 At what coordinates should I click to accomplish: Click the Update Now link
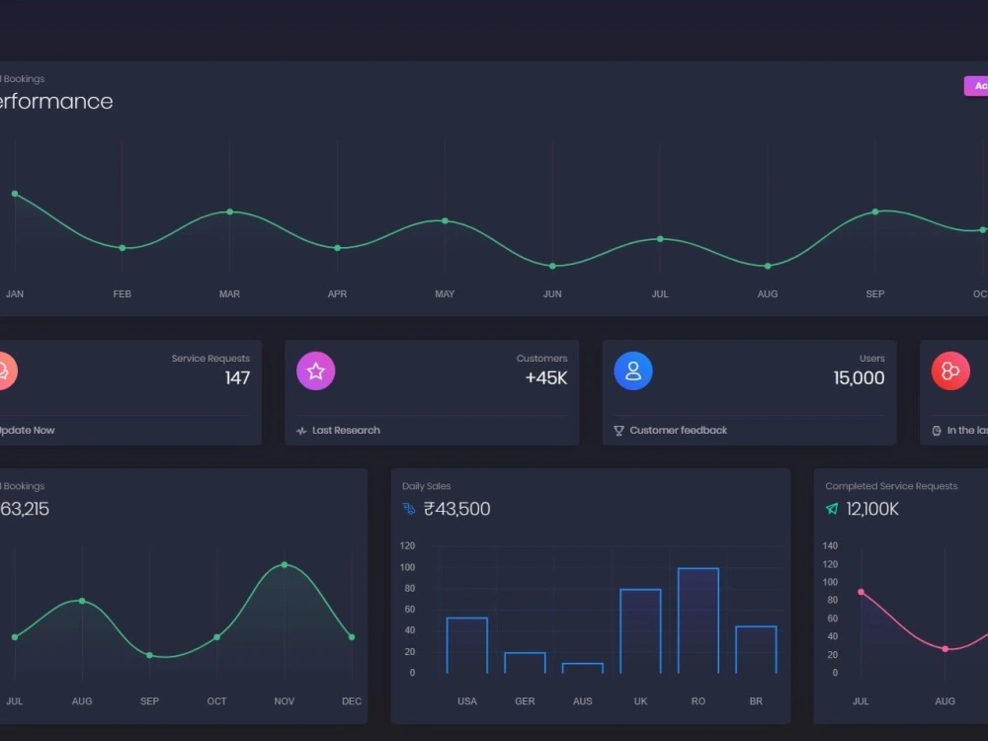point(27,431)
